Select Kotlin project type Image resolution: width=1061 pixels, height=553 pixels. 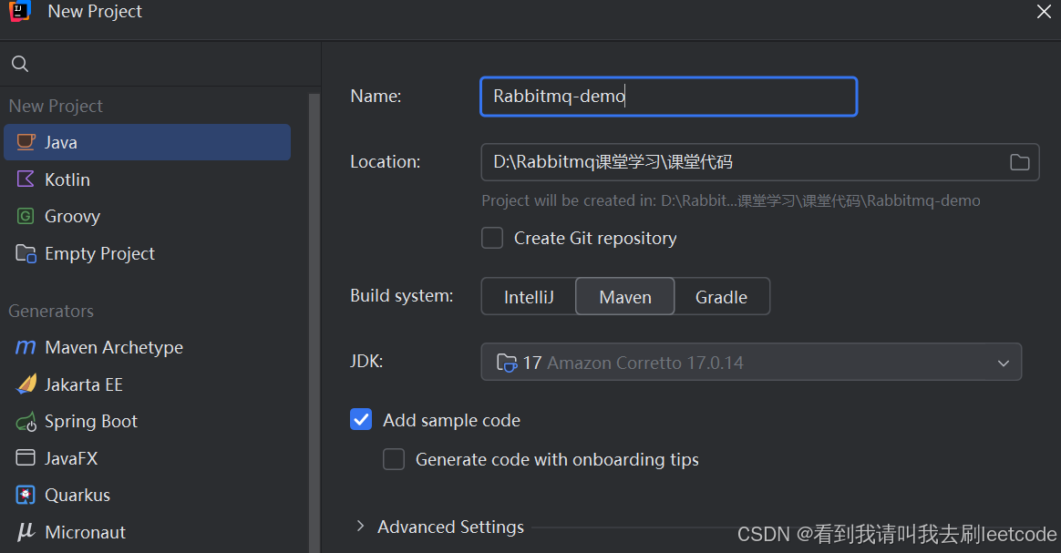[148, 179]
